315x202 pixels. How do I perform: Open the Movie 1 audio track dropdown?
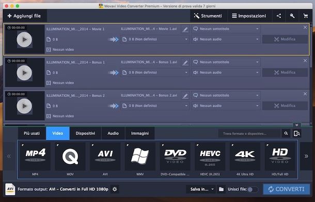click(226, 39)
